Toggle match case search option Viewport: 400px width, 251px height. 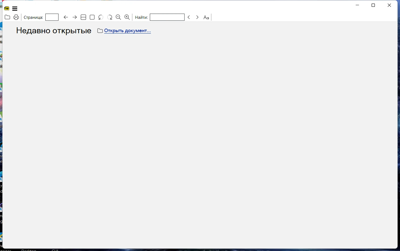click(x=206, y=17)
